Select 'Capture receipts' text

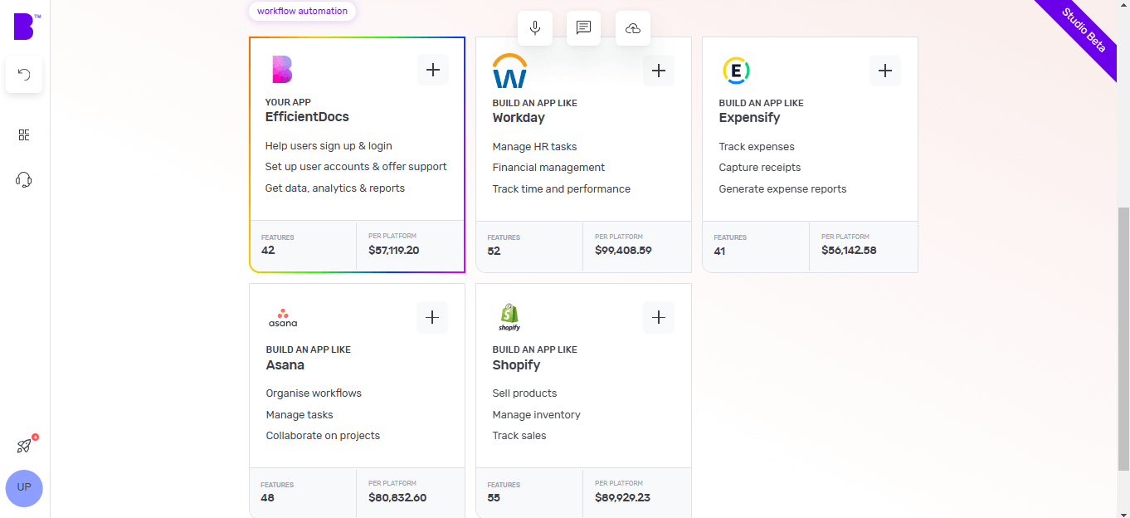(760, 168)
